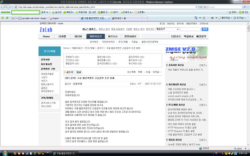Click the 사전 dictionary icon on the Naver toolbar
Viewport: 250px width, 156px height.
click(90, 12)
